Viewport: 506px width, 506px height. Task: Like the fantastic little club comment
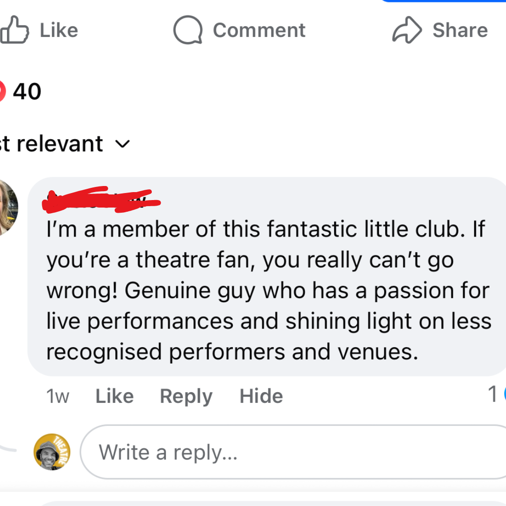(x=114, y=396)
